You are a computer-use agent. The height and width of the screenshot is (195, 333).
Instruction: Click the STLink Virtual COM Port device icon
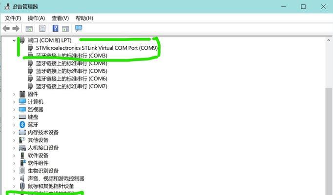[x=30, y=48]
